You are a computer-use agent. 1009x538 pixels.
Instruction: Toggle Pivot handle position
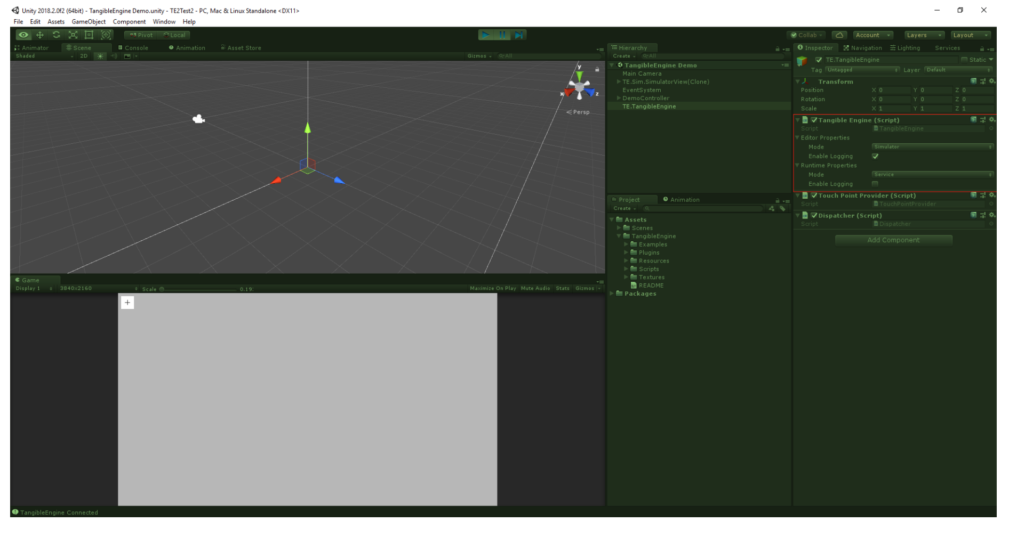141,35
